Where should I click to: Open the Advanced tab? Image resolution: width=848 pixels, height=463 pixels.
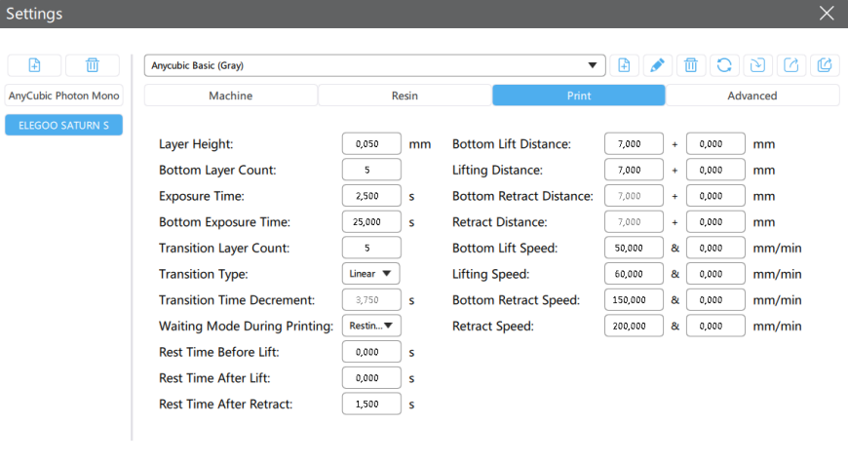(752, 96)
